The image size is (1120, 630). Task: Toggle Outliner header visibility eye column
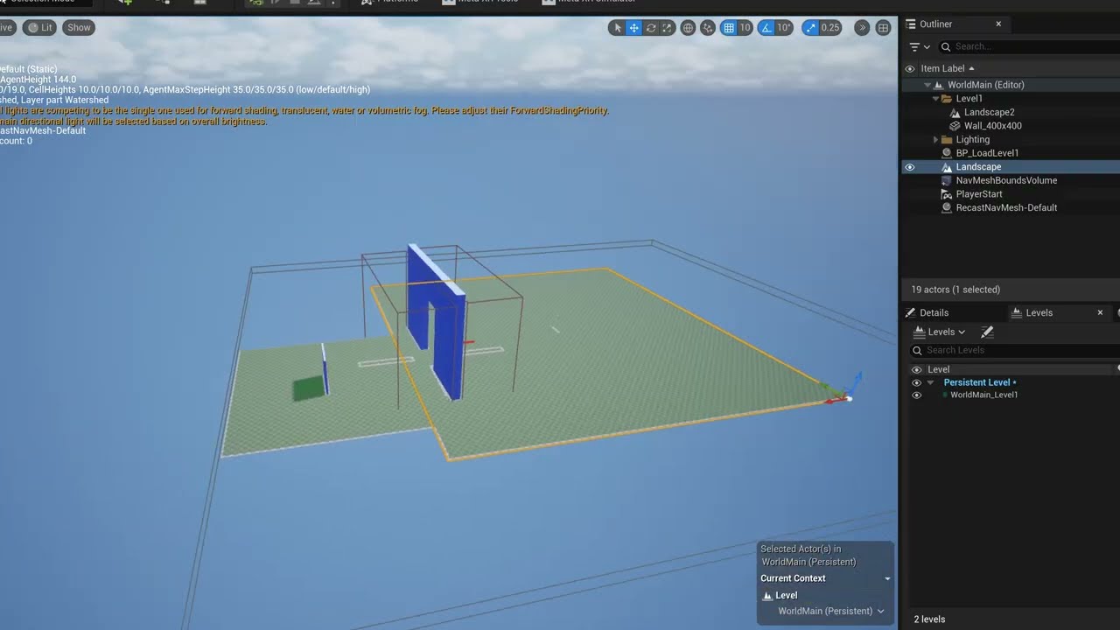pos(909,68)
